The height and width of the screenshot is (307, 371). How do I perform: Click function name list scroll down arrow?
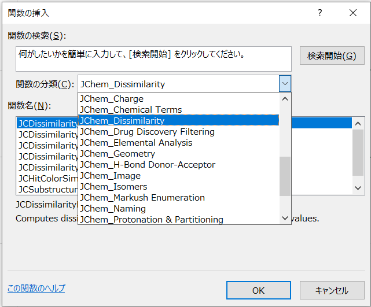pos(358,188)
